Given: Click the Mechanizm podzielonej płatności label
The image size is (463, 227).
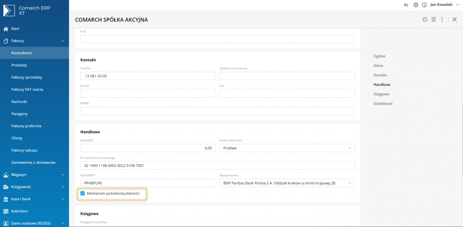Looking at the screenshot, I should [x=113, y=194].
